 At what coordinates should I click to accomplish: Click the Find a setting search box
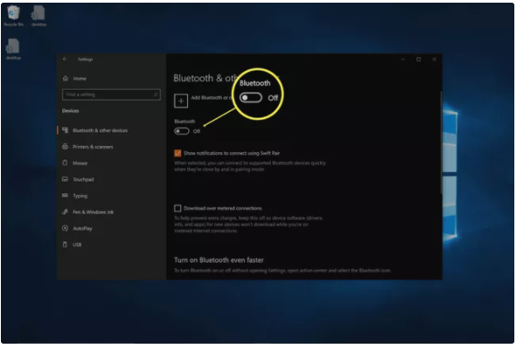[111, 94]
